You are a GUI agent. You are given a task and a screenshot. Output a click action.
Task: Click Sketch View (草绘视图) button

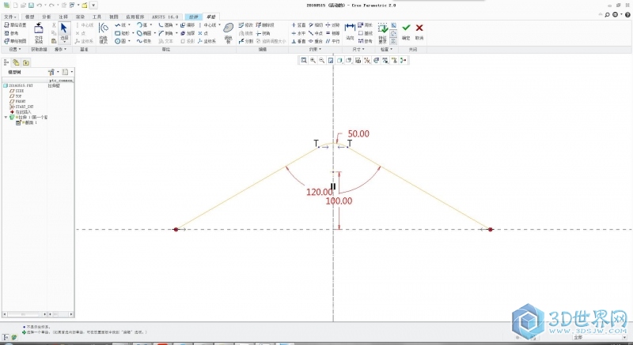click(15, 41)
